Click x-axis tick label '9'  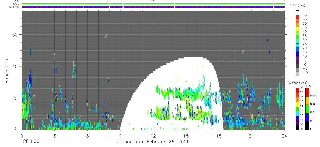click(120, 136)
